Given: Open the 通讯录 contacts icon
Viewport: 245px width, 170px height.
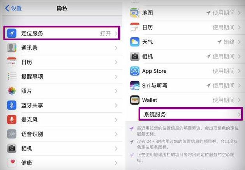Looking at the screenshot, I should pos(12,48).
